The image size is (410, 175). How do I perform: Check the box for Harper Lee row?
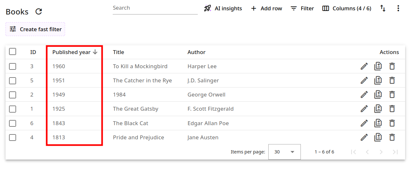point(13,66)
